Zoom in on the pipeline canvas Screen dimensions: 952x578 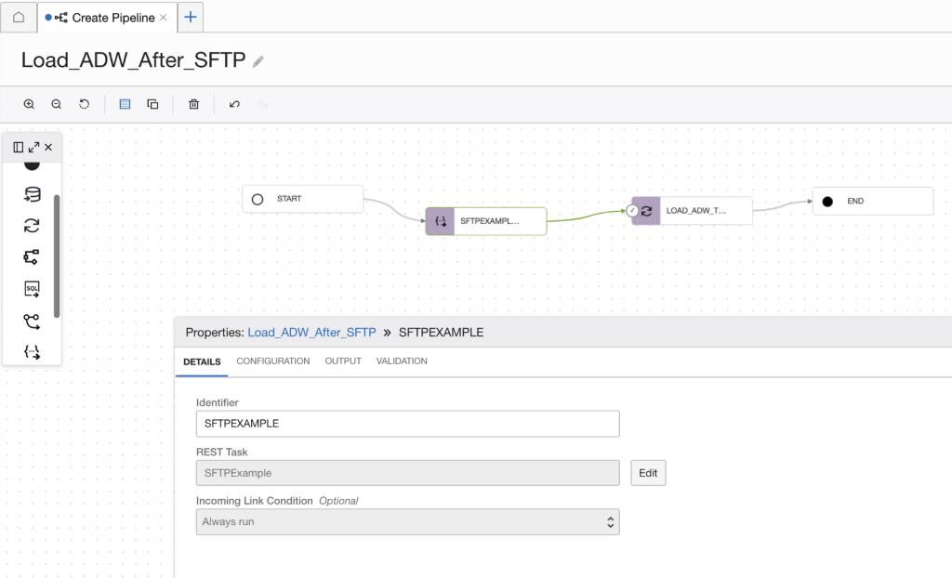tap(29, 104)
